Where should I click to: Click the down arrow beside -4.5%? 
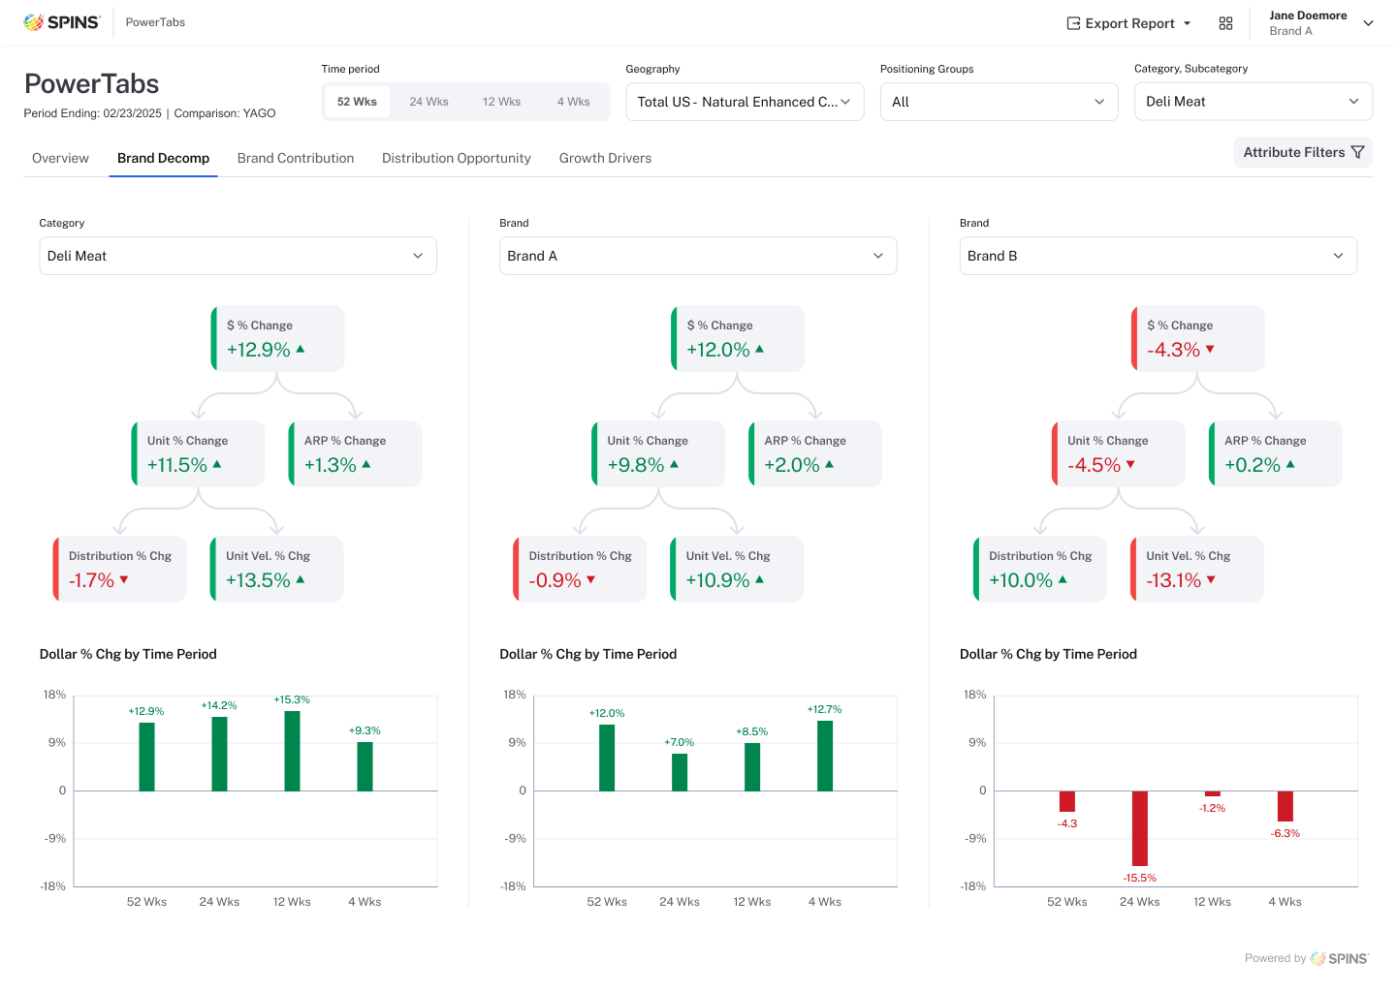[1130, 464]
